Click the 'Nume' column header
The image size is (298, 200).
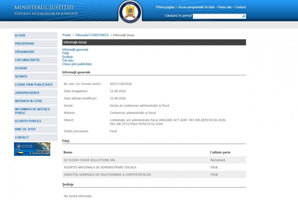68,152
